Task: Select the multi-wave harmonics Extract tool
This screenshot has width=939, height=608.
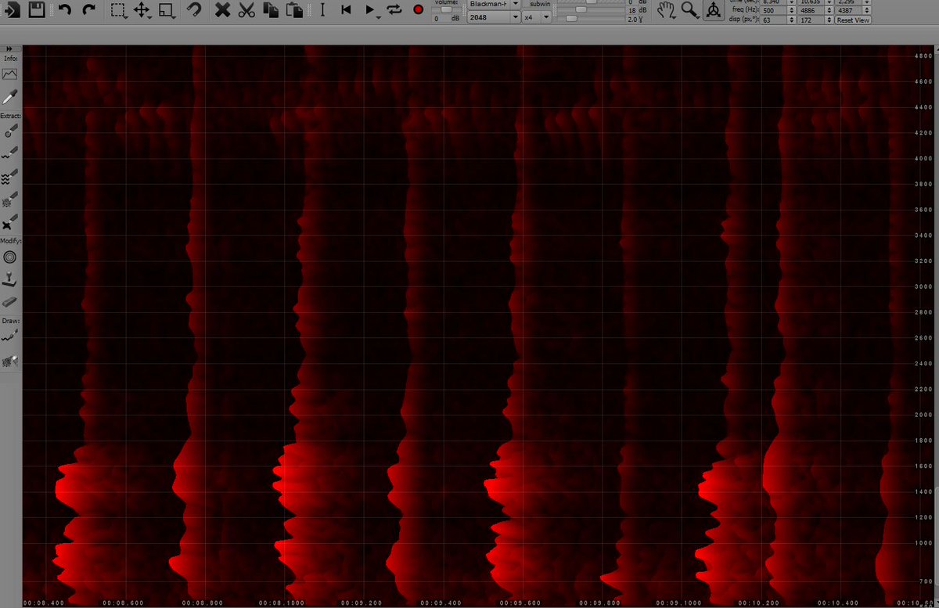Action: click(10, 176)
